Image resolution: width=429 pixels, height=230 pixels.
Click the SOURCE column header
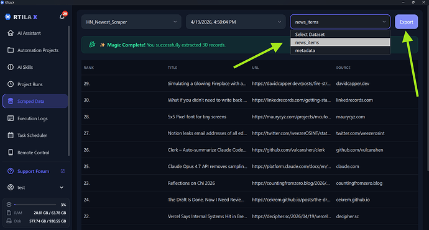343,68
